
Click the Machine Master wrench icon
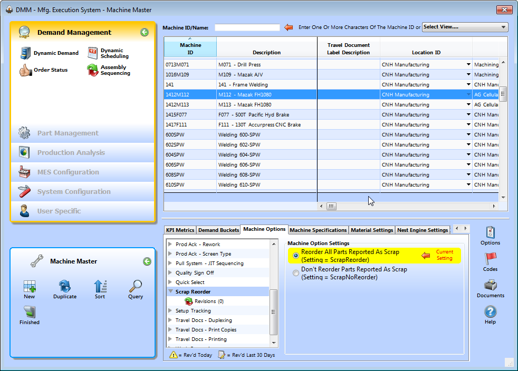pos(37,261)
